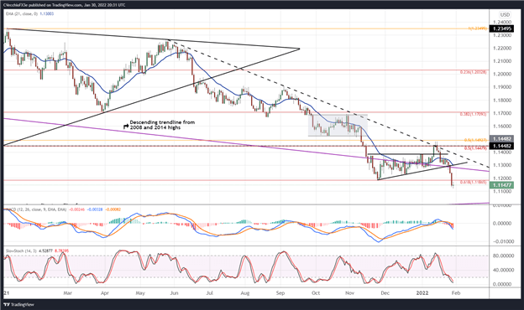
Task: Click the arrow icon beside the Descending trendline note
Action: point(126,127)
